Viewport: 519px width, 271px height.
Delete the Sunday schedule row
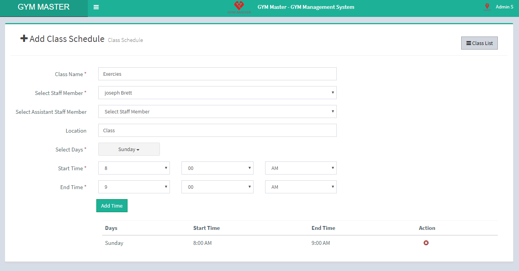point(426,243)
